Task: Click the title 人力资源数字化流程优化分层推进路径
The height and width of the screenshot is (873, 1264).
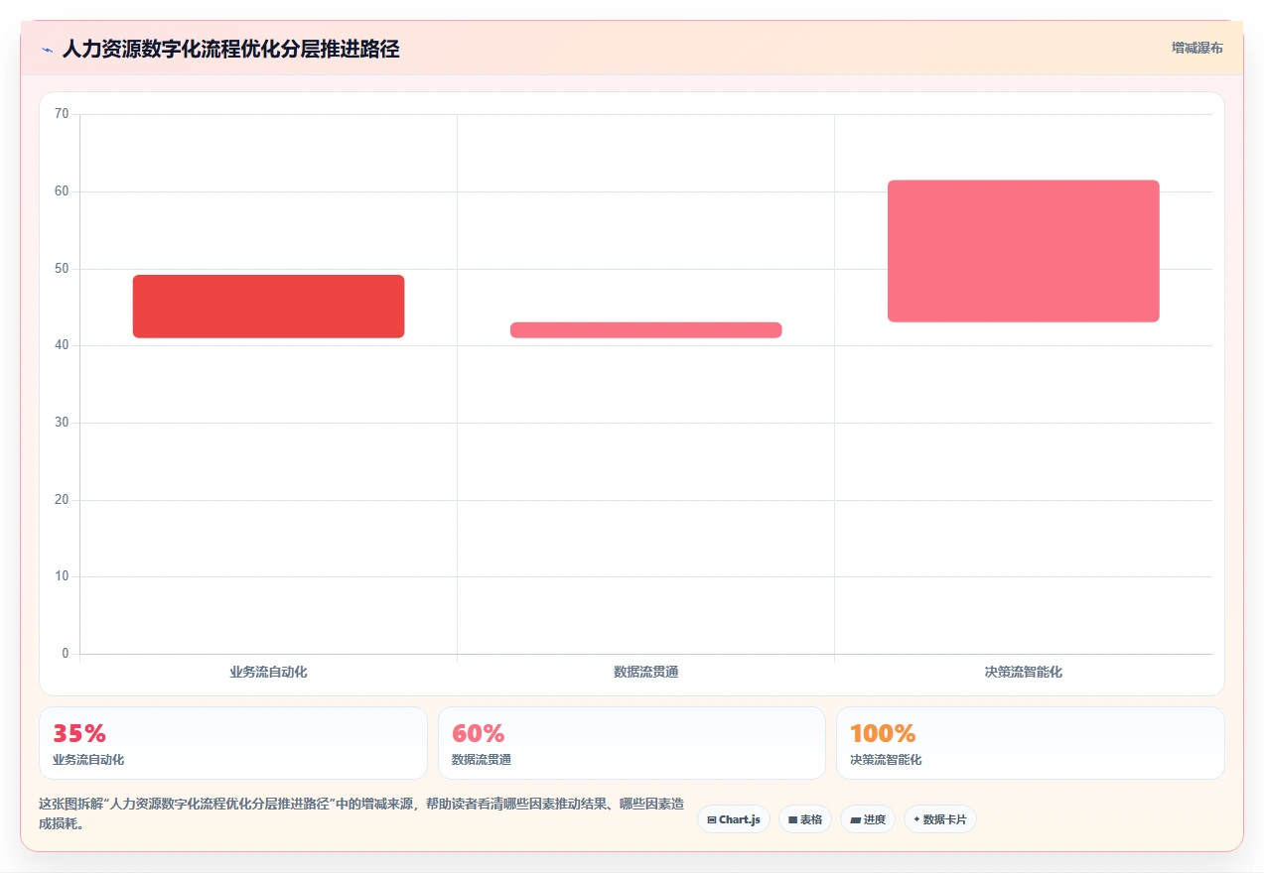Action: pyautogui.click(x=230, y=49)
